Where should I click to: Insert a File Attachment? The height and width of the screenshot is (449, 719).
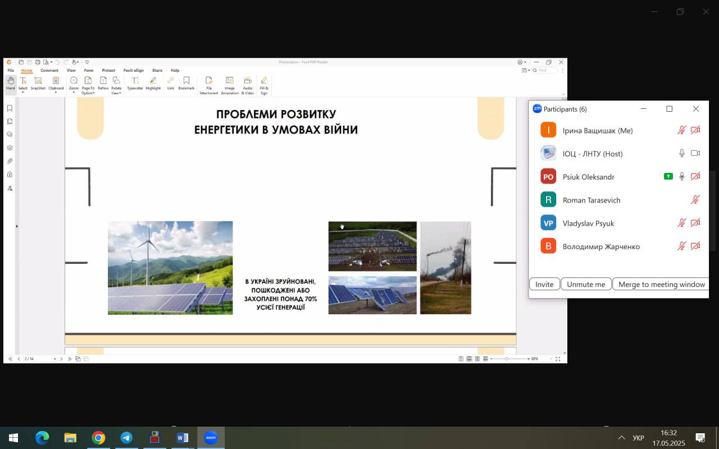(209, 86)
